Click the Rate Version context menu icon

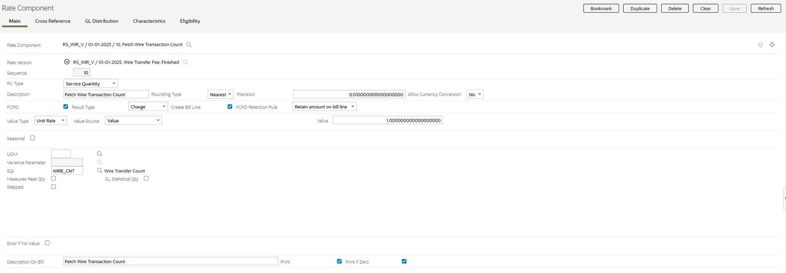pos(67,62)
